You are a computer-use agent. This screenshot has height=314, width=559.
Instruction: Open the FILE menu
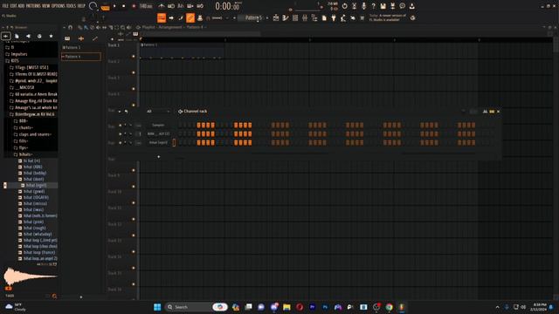pyautogui.click(x=5, y=6)
